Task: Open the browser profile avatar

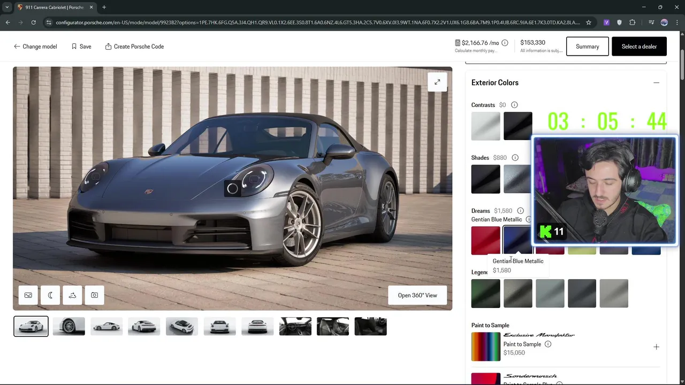Action: coord(664,22)
